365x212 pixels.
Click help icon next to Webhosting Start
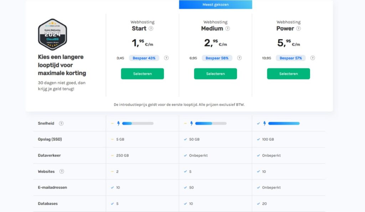click(151, 29)
